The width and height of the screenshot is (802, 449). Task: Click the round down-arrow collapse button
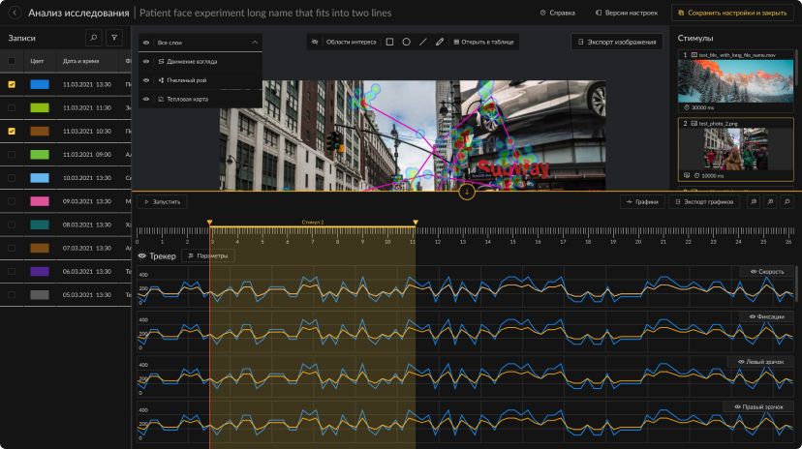point(467,192)
